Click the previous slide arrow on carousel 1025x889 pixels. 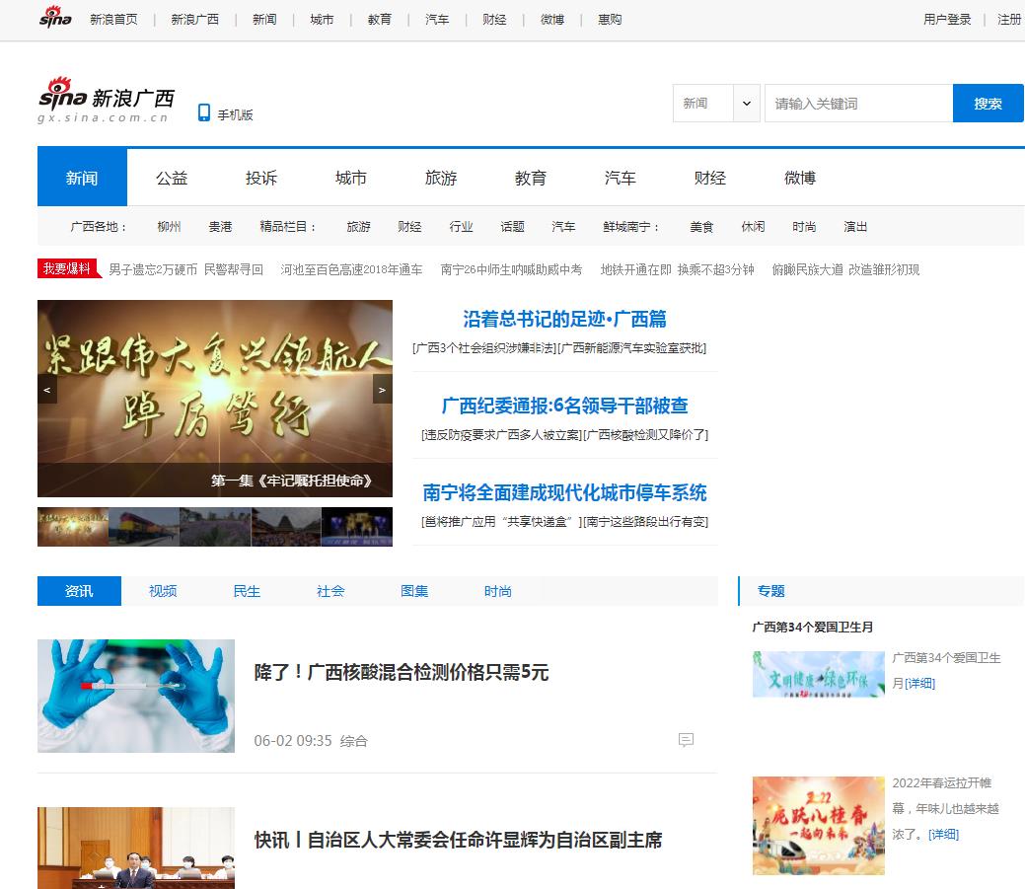47,390
